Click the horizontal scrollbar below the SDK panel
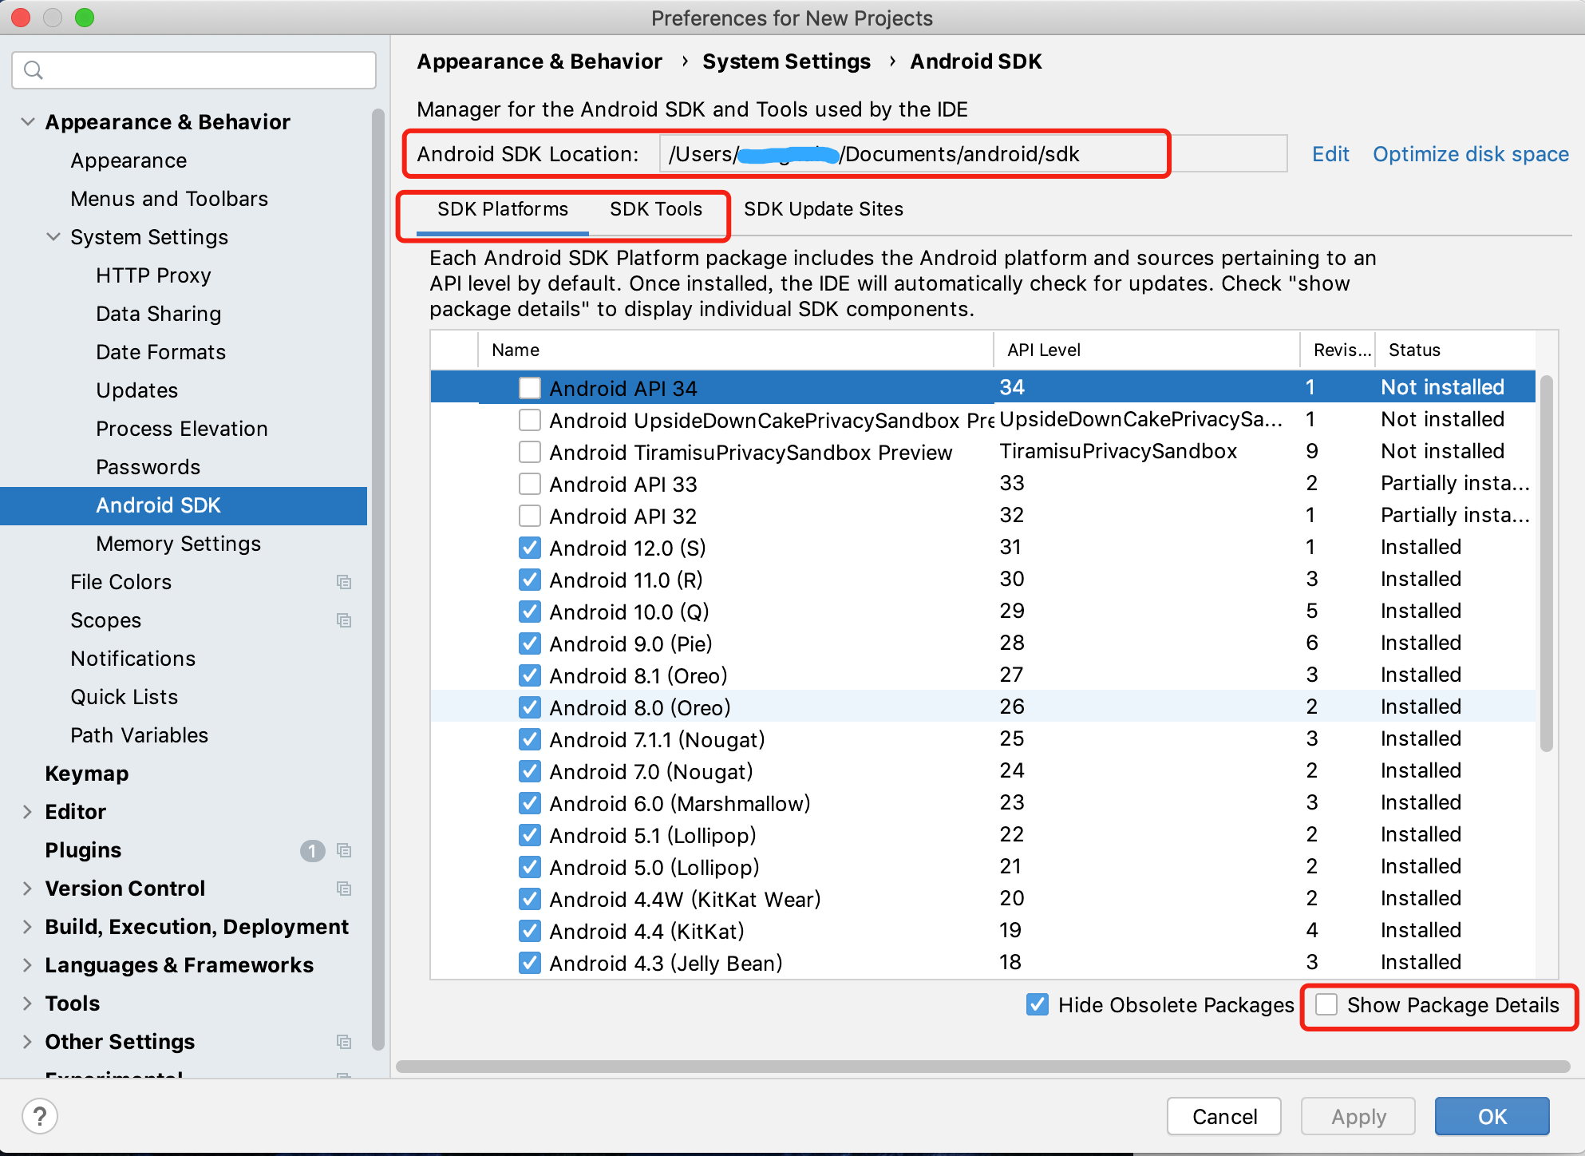This screenshot has width=1585, height=1156. pyautogui.click(x=983, y=1067)
